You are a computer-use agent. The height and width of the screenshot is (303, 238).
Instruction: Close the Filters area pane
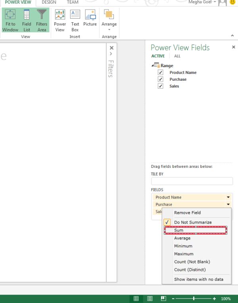click(x=111, y=48)
